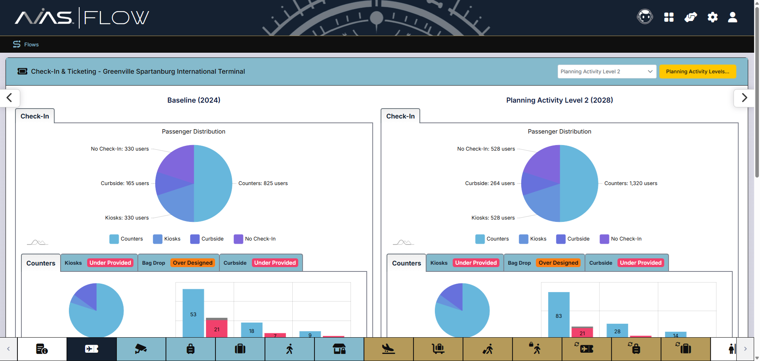
Task: Toggle No Check-In legend in Planning Level 2 chart
Action: pos(621,239)
